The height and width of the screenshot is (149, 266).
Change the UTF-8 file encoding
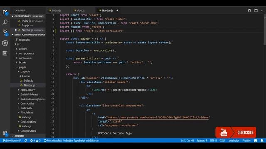pyautogui.click(x=213, y=141)
